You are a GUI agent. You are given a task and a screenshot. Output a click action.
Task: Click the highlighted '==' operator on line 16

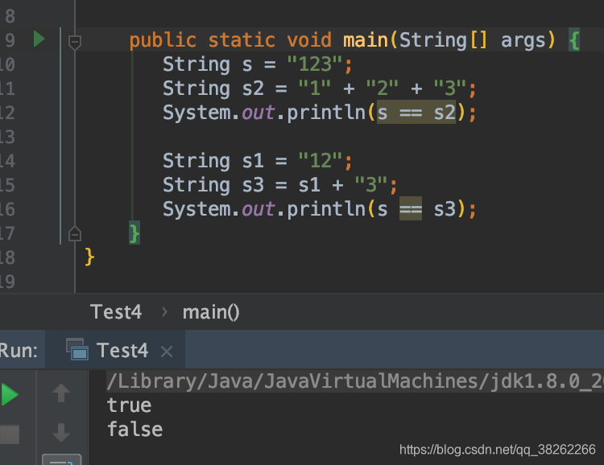[411, 209]
